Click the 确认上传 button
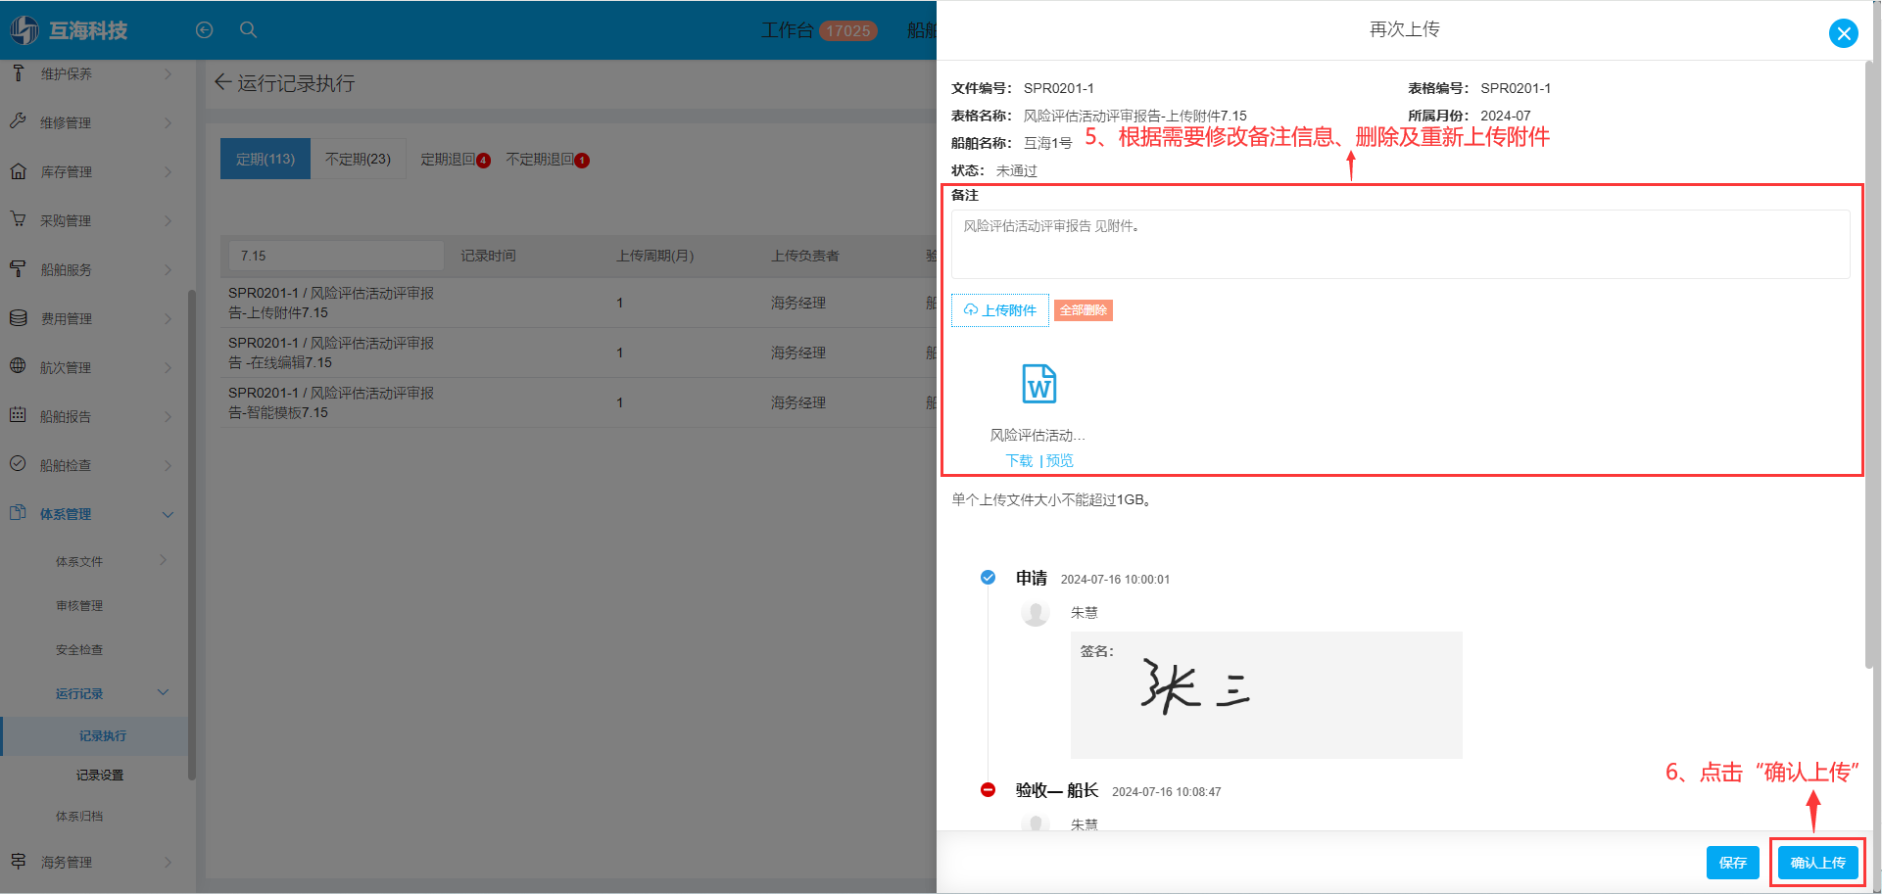This screenshot has height=894, width=1882. pyautogui.click(x=1818, y=863)
